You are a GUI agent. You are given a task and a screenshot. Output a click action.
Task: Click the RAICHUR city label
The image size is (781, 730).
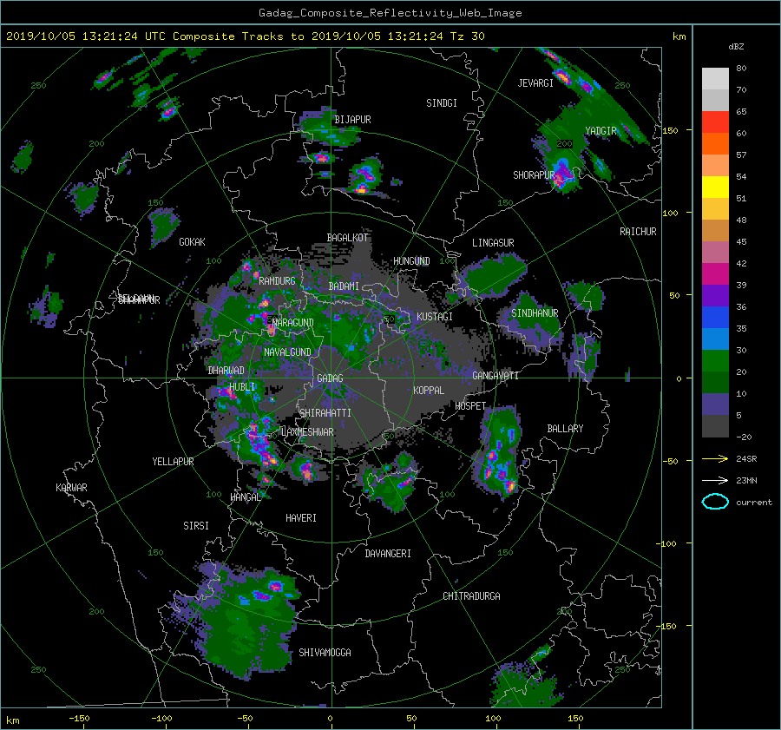(638, 232)
